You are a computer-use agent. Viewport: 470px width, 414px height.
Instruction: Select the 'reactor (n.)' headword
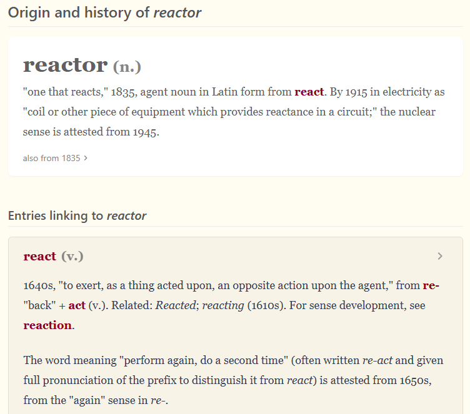[82, 65]
